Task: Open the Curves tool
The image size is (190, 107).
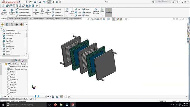Action: [102, 10]
